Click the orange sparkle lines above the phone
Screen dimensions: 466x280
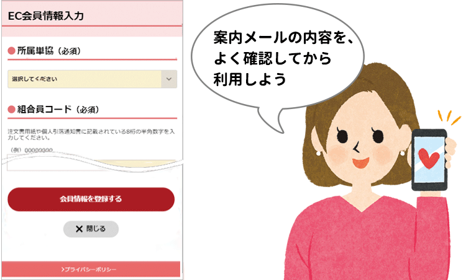point(449,118)
